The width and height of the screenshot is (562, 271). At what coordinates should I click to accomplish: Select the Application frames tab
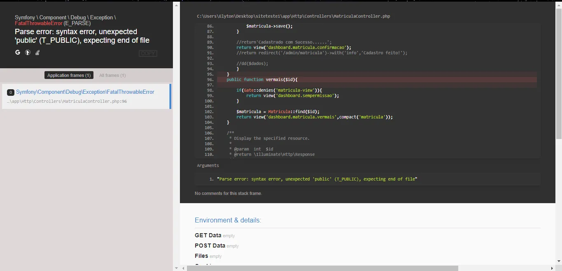(69, 75)
